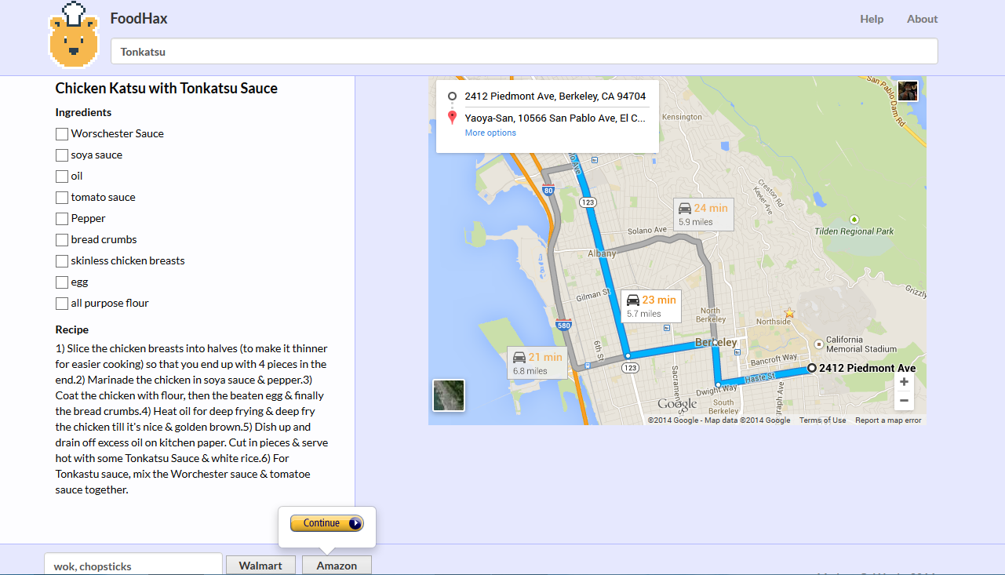Click the Albany city label on map

tap(603, 253)
